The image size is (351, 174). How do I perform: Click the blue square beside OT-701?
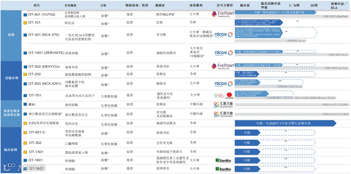click(x=25, y=95)
